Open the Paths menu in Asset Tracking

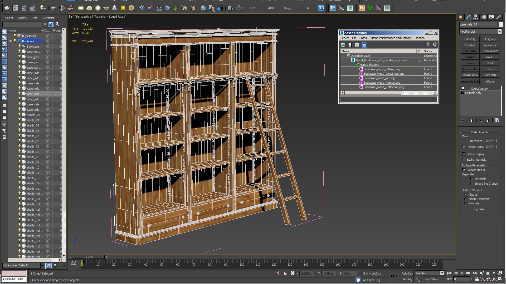(363, 38)
